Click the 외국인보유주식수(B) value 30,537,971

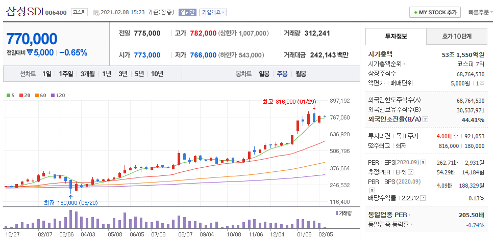tap(471, 110)
